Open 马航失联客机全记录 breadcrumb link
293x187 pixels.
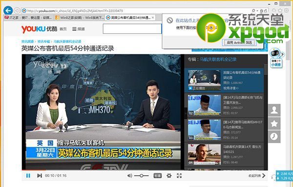click(x=67, y=42)
